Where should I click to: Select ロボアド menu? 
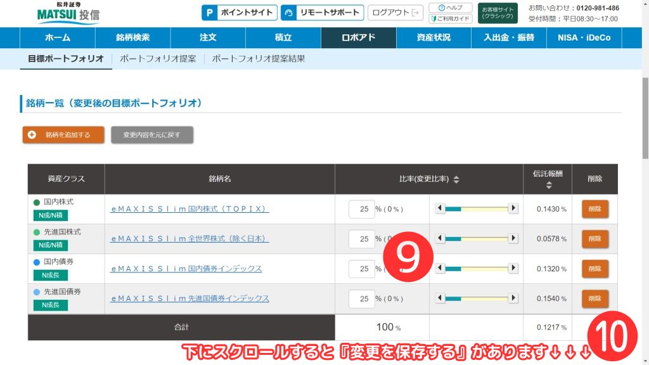pyautogui.click(x=359, y=37)
